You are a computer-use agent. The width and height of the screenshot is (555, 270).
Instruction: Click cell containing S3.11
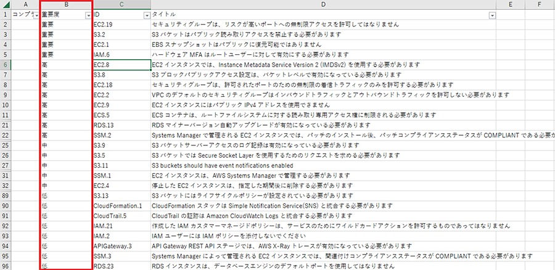point(121,165)
